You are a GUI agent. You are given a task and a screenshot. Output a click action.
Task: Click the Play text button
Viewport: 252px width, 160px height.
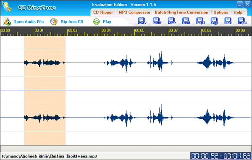tap(107, 22)
